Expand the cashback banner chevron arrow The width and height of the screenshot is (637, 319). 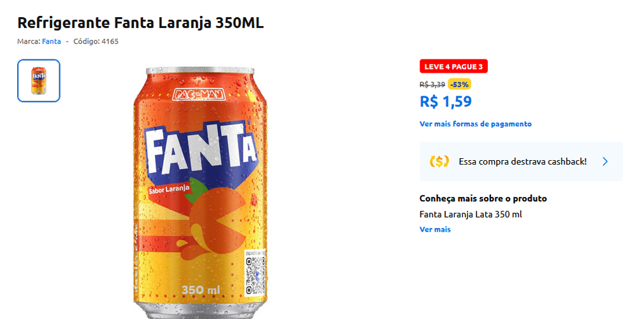605,161
